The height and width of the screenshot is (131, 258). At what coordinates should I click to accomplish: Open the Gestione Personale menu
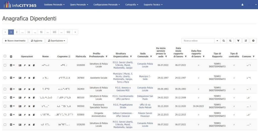(54, 5)
